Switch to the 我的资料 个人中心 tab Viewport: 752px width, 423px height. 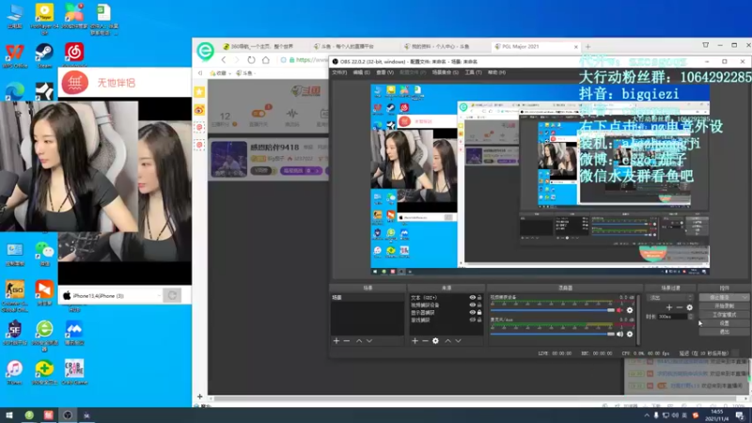point(441,46)
